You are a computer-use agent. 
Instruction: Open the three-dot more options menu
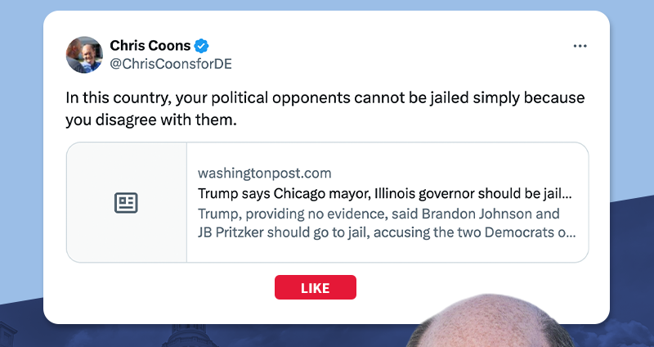(580, 46)
